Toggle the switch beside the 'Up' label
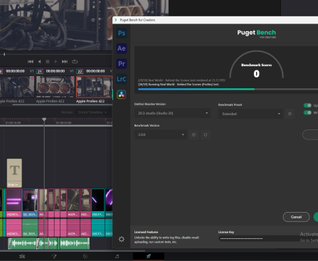Screen dimensions: 318x261 [x=307, y=105]
